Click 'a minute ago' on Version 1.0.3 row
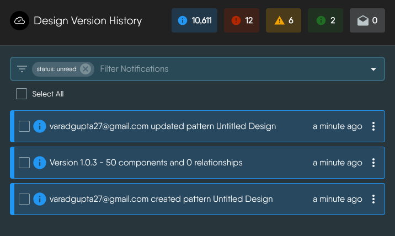 pos(338,163)
